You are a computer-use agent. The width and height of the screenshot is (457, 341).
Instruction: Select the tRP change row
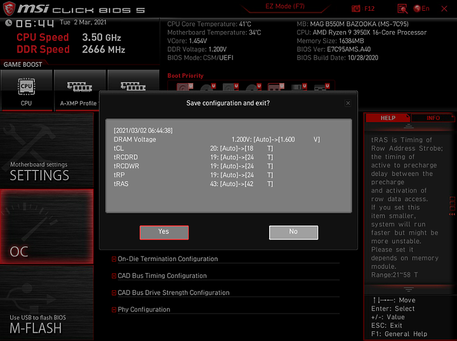(x=194, y=175)
